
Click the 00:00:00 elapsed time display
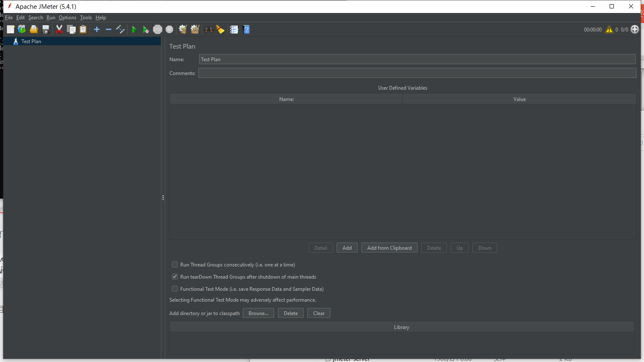point(593,30)
